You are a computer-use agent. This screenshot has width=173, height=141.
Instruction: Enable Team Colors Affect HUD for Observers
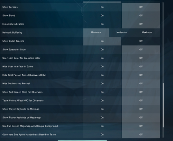point(102,101)
